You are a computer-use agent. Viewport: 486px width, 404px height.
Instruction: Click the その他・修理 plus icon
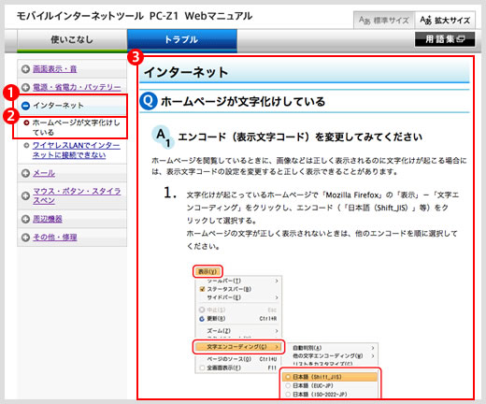(25, 238)
